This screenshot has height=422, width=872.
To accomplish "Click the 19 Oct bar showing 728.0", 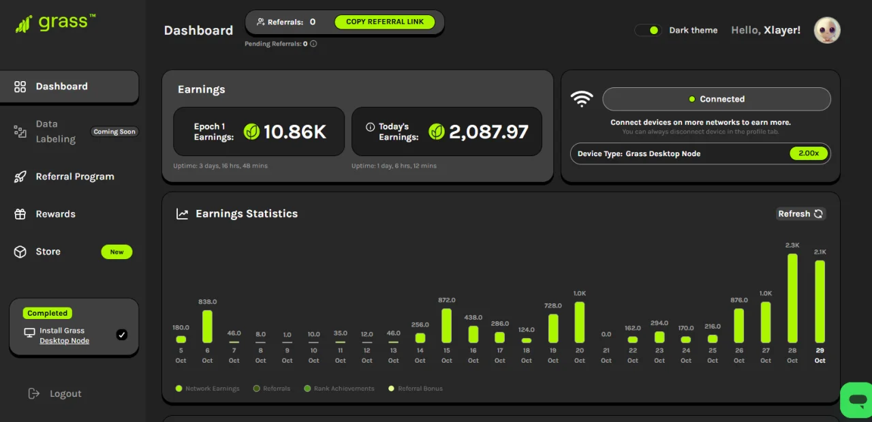I will pyautogui.click(x=553, y=329).
